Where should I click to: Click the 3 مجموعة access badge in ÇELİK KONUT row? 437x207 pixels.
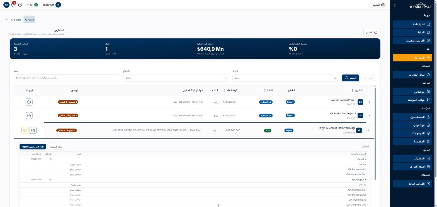(x=67, y=130)
